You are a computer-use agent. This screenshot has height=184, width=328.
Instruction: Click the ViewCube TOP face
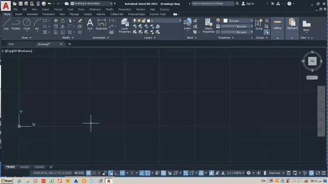(312, 61)
